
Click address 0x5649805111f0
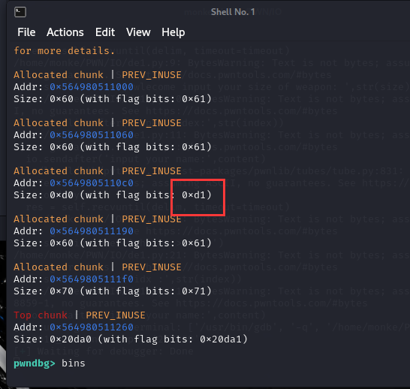point(92,279)
